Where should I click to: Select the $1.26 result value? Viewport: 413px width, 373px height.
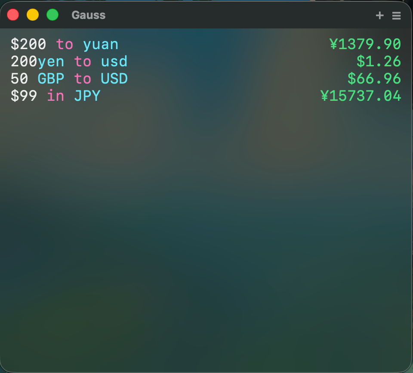click(379, 62)
